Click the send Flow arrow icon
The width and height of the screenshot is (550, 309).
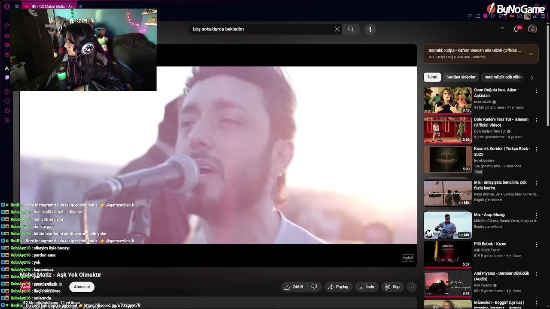tap(493, 16)
